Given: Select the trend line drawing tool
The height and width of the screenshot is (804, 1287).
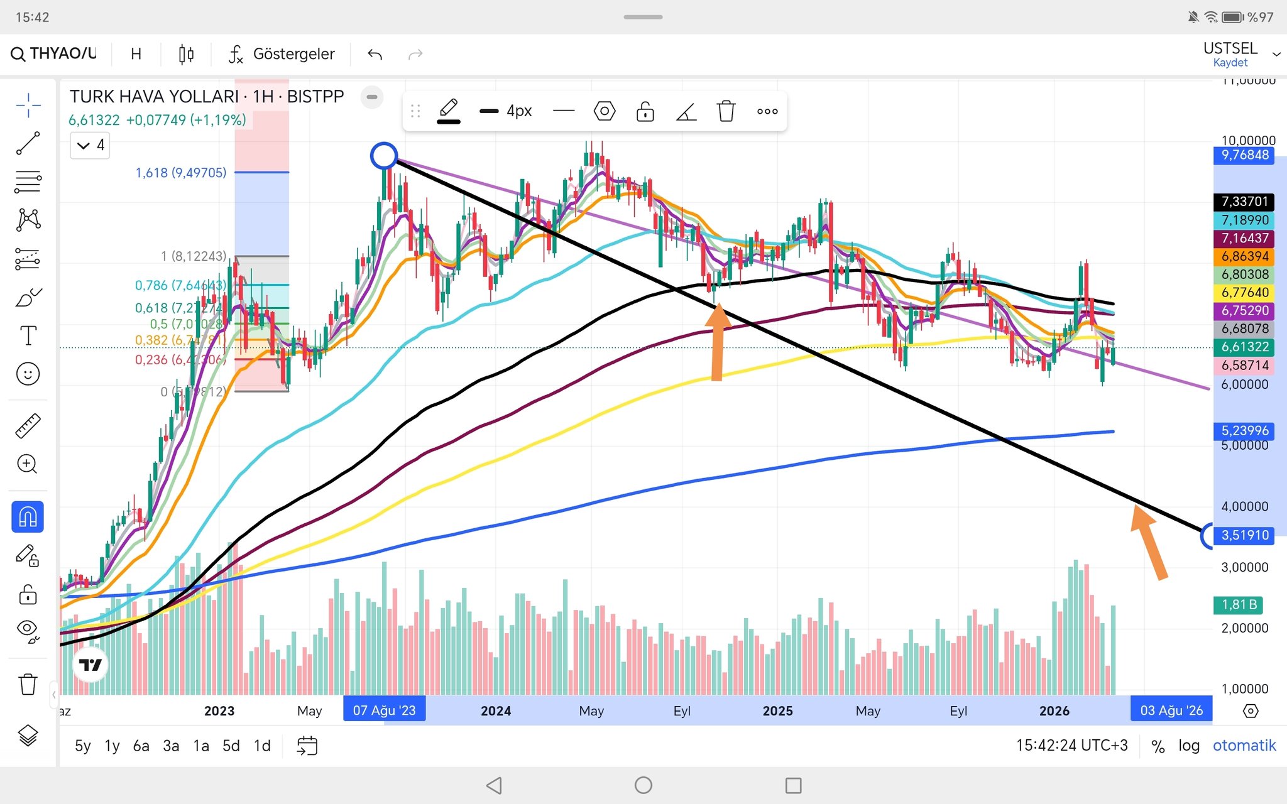Looking at the screenshot, I should pos(28,143).
